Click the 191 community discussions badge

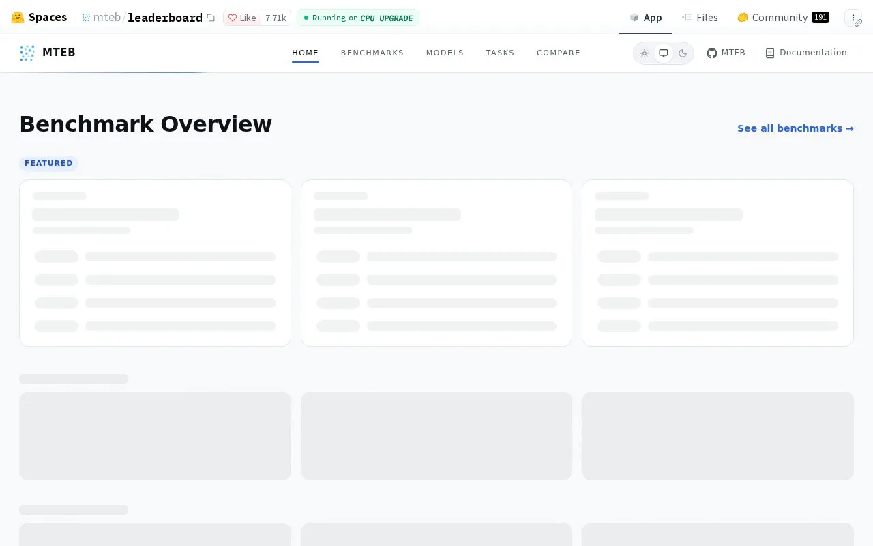820,17
